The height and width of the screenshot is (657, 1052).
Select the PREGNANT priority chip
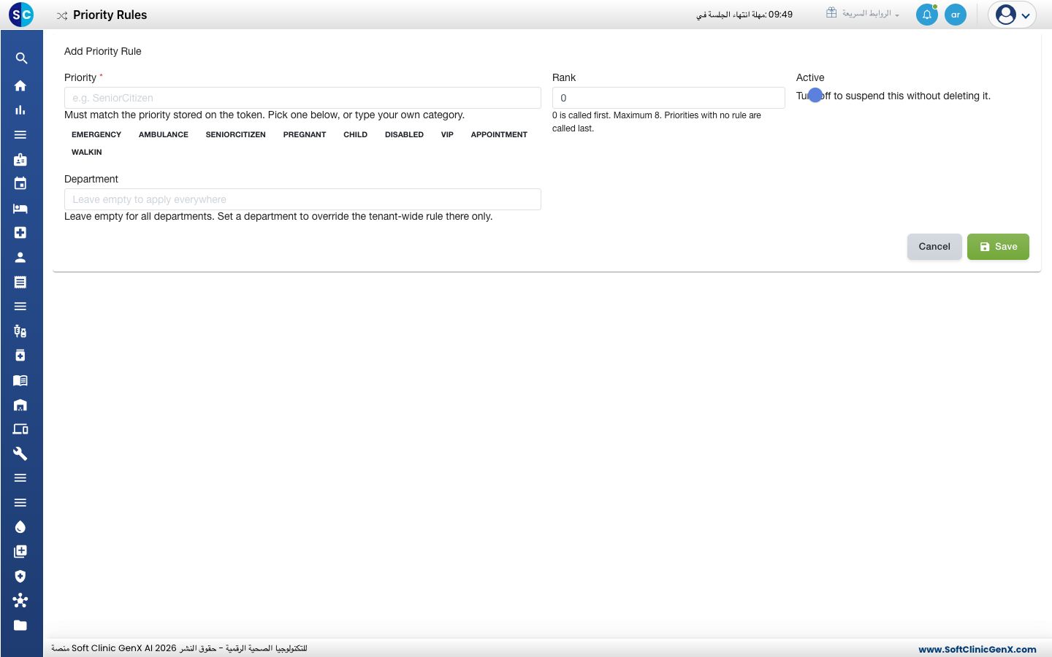tap(305, 135)
